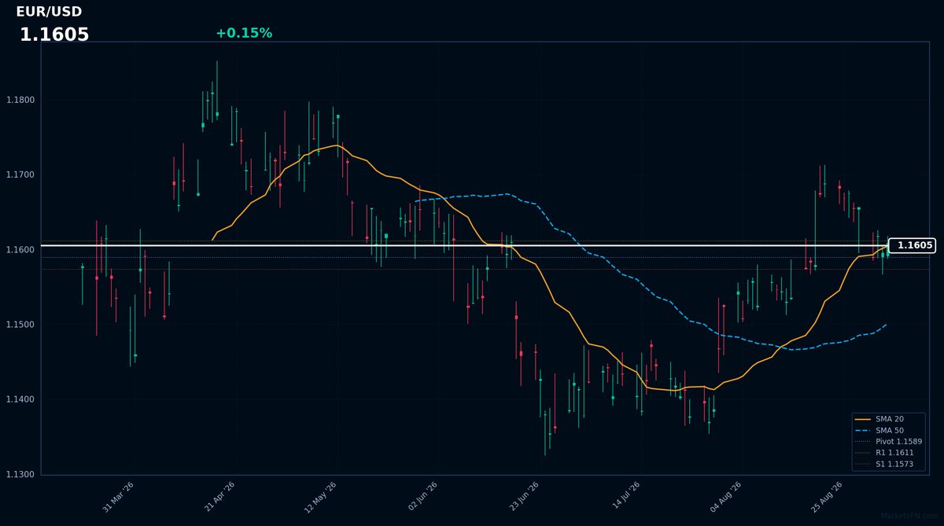Click the 23 Jun '26 date label
Viewport: 944px width, 526px height.
click(524, 497)
